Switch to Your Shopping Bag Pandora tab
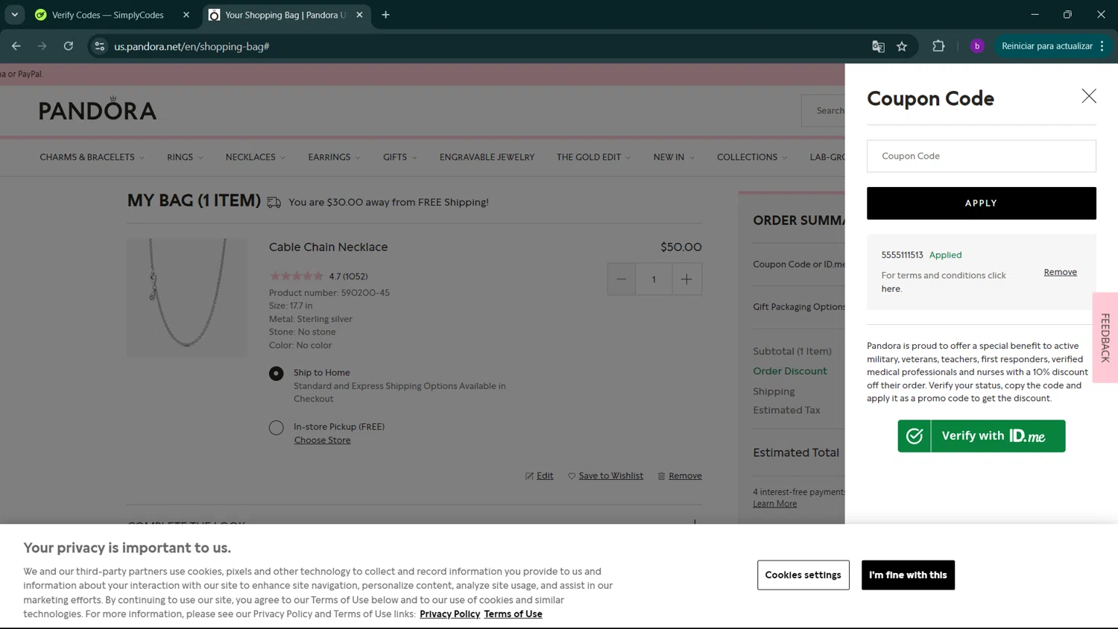 point(285,15)
